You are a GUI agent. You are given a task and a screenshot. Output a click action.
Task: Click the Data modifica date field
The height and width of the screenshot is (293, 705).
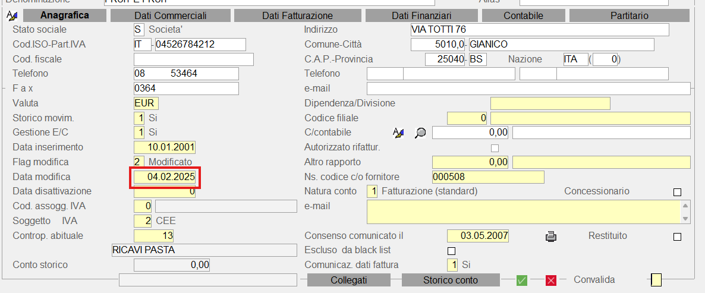[x=165, y=177]
